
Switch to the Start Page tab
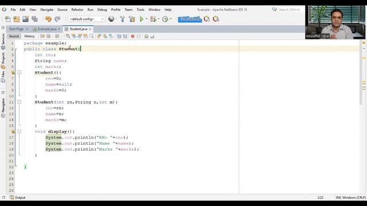pos(16,29)
